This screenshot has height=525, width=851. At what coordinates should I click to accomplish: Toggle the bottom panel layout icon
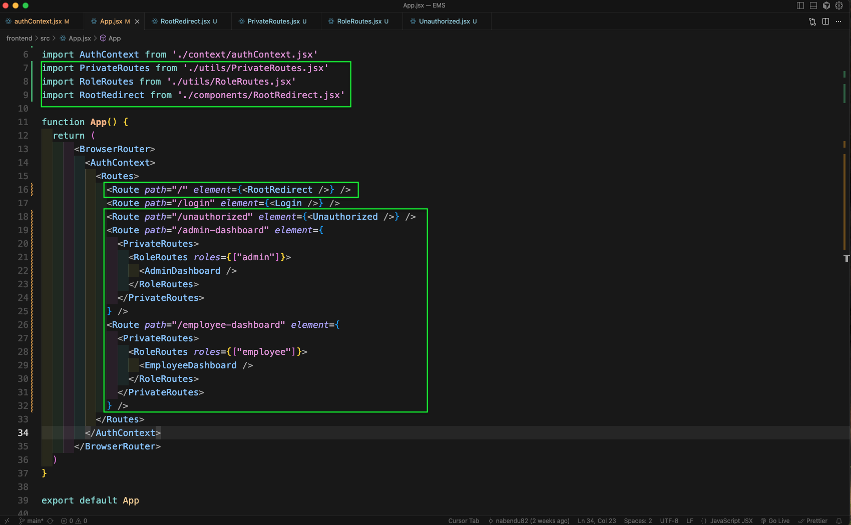(813, 6)
